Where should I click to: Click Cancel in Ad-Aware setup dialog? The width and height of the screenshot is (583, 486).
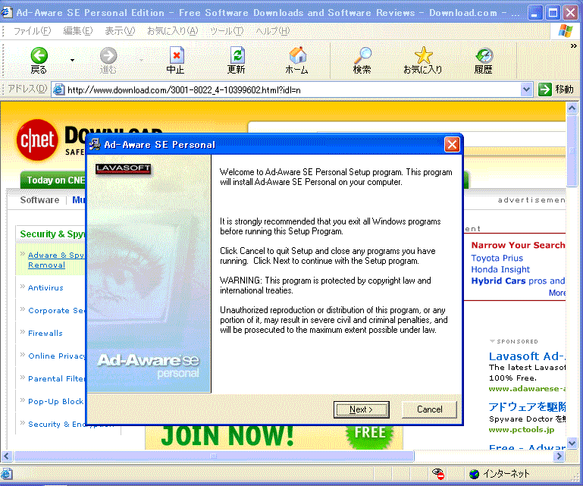429,409
